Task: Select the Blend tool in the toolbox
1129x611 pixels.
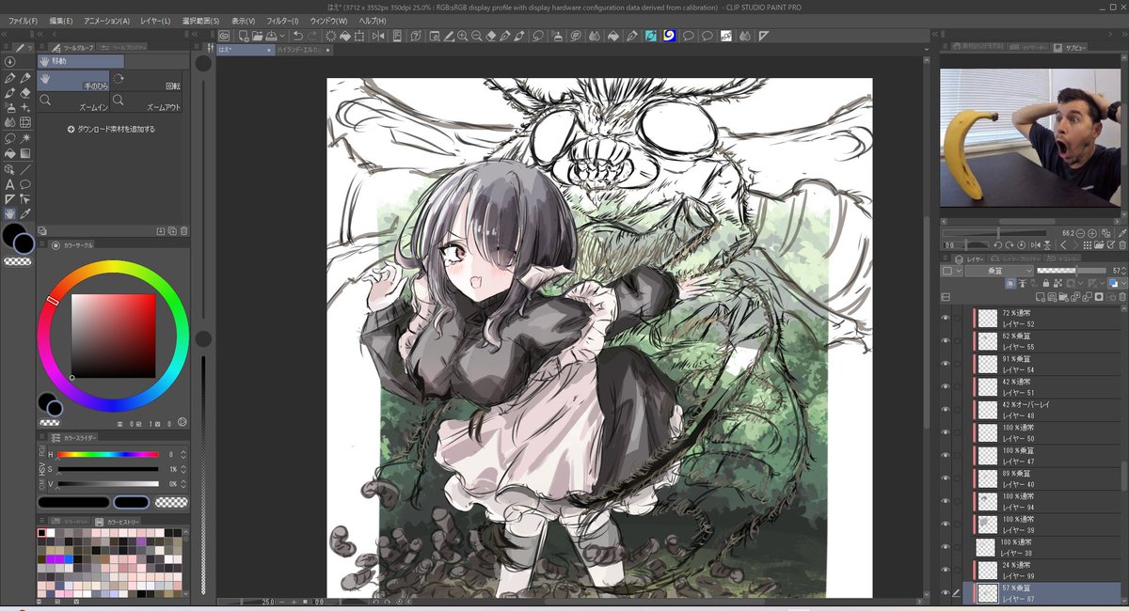Action: (9, 122)
